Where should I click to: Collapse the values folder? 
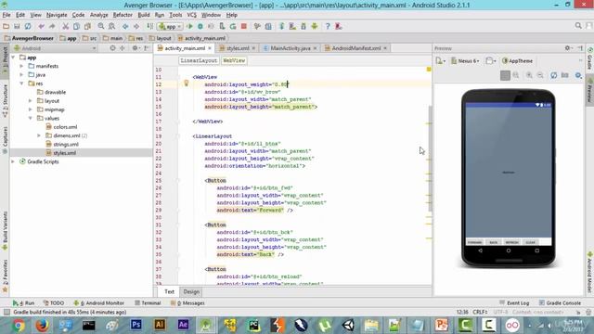(31, 118)
